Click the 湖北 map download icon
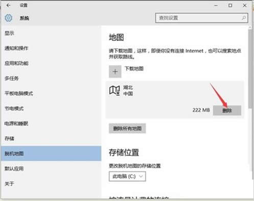Screen dimensions: 254x201 click(x=114, y=90)
